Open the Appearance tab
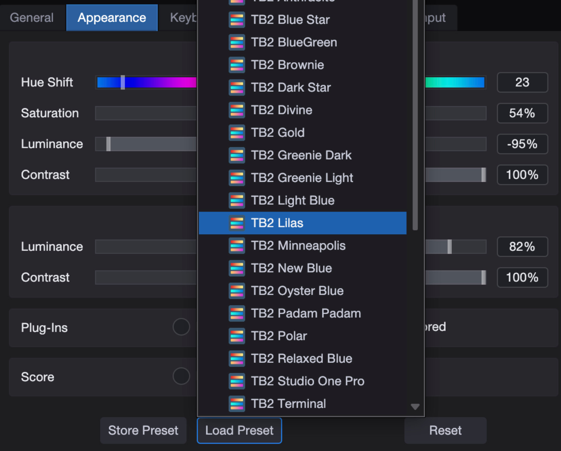Image resolution: width=561 pixels, height=451 pixels. (x=112, y=18)
